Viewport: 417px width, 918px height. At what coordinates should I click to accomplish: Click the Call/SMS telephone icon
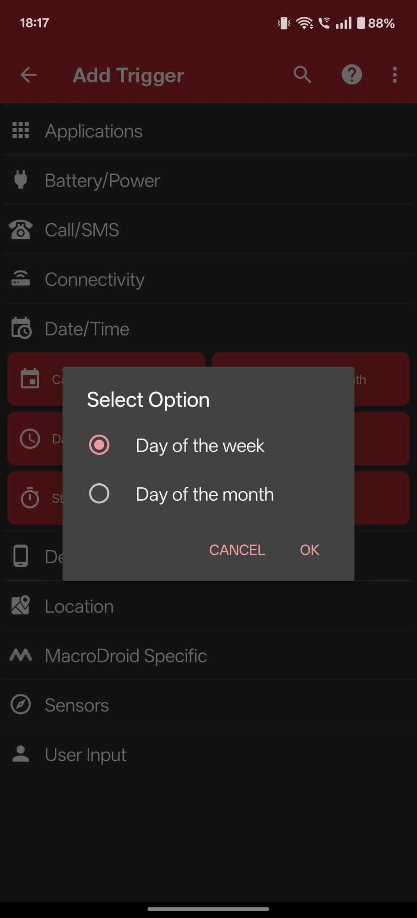20,229
